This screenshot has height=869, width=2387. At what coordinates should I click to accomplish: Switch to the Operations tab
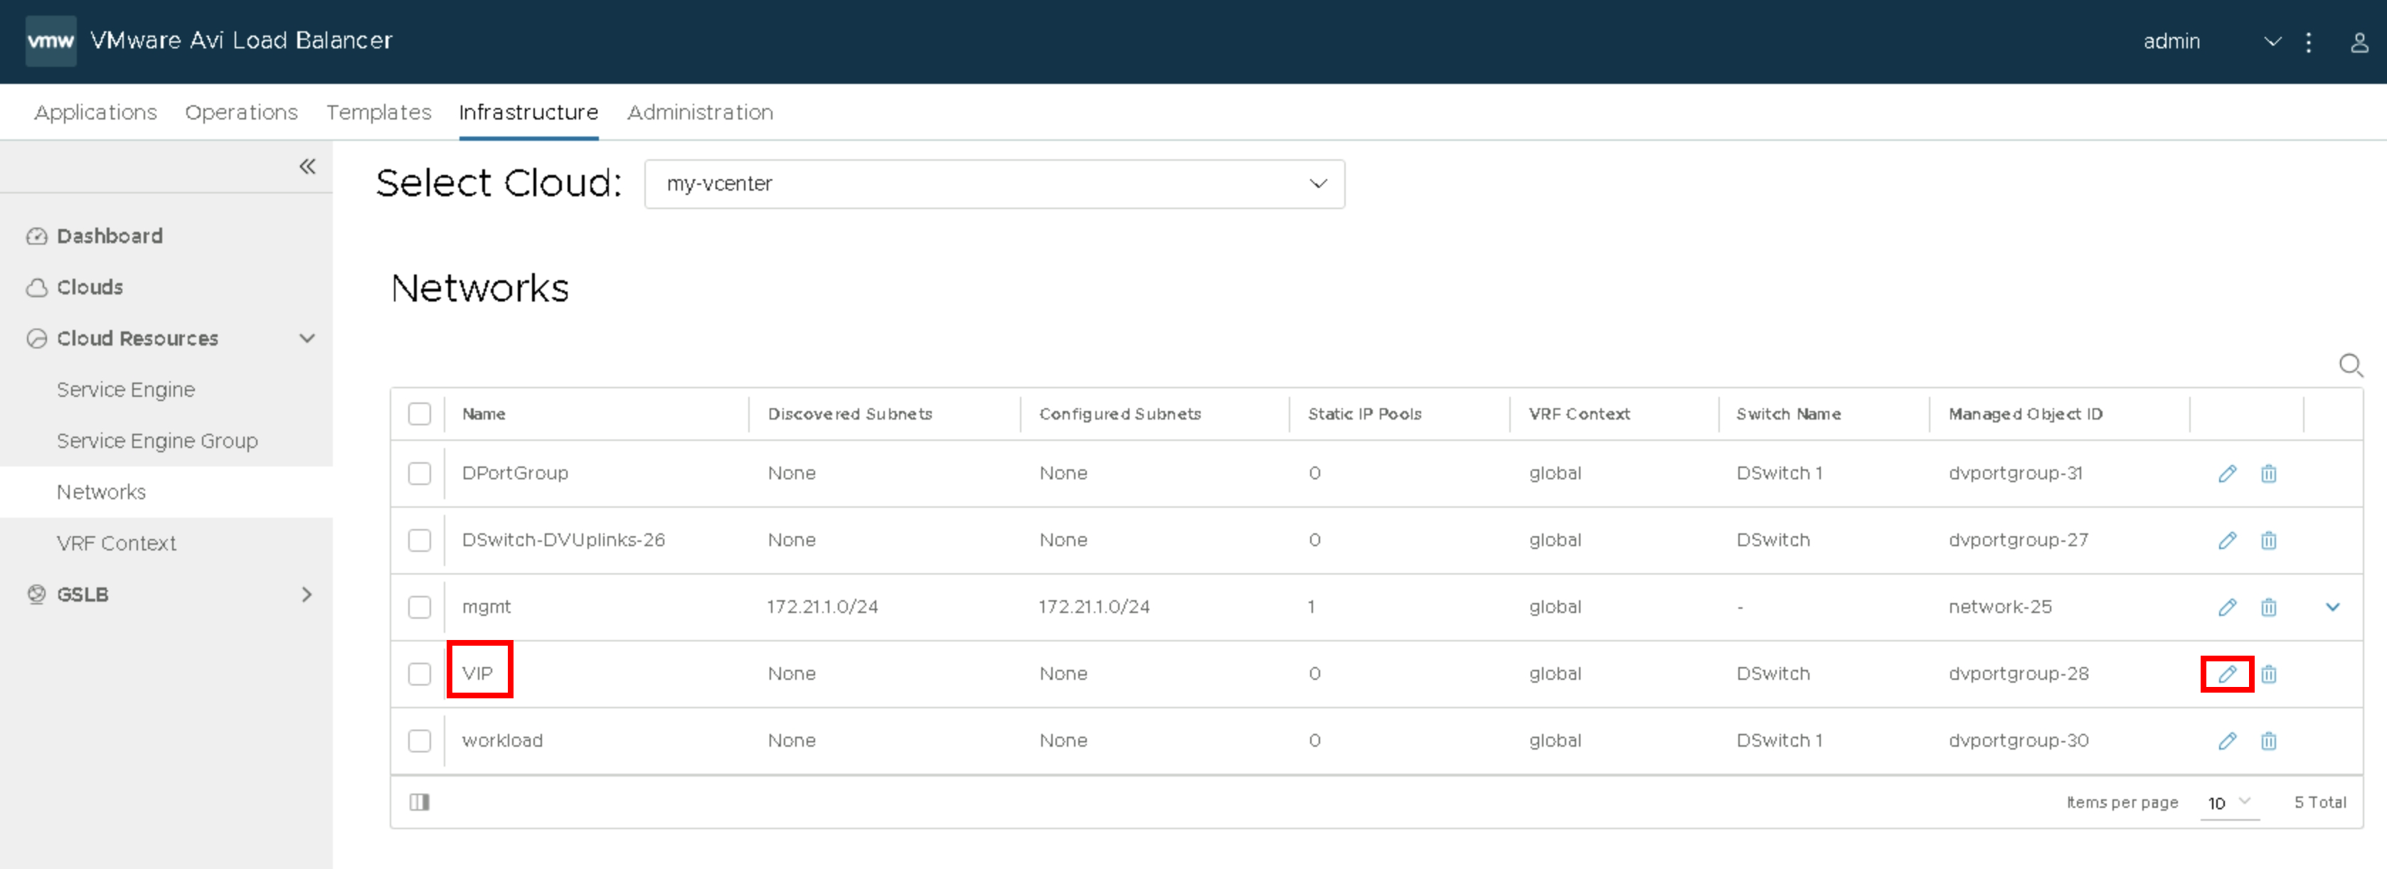coord(241,112)
